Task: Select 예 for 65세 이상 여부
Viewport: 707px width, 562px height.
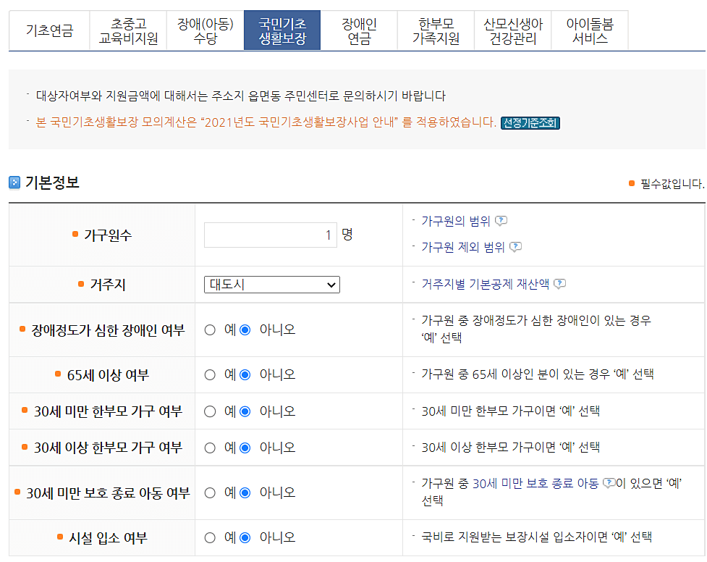Action: click(211, 374)
